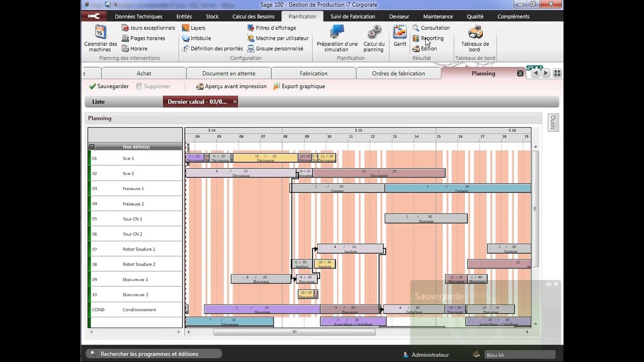The height and width of the screenshot is (362, 644).
Task: Open Jours exceptionnels
Action: pos(148,28)
